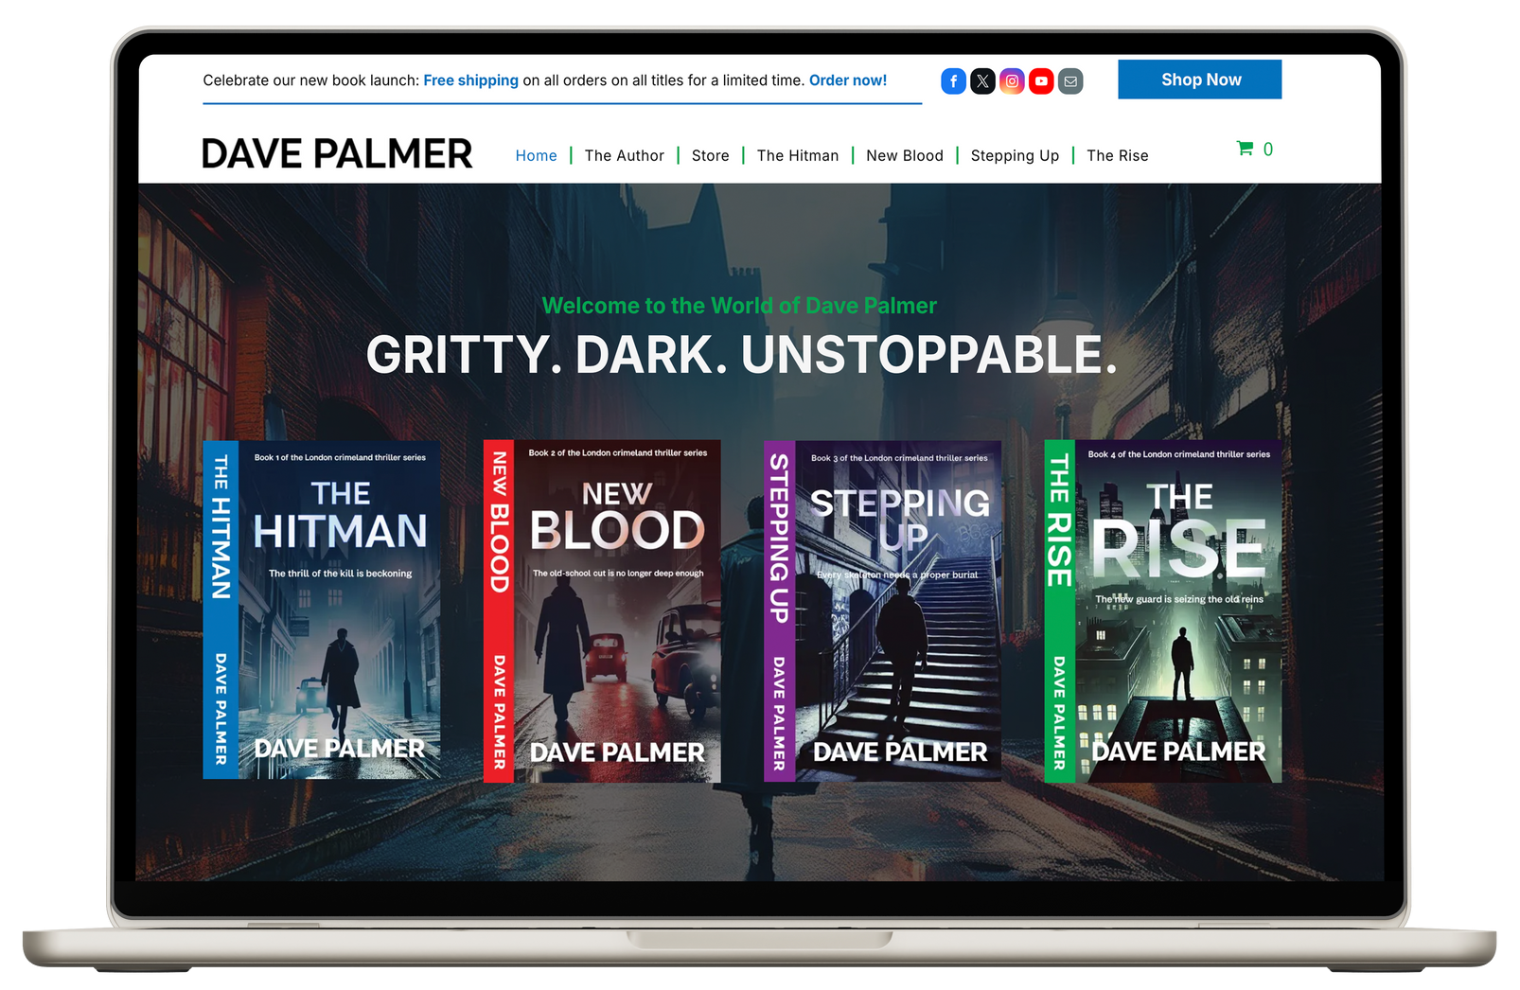Open the Facebook social icon
The width and height of the screenshot is (1520, 990).
pyautogui.click(x=953, y=81)
